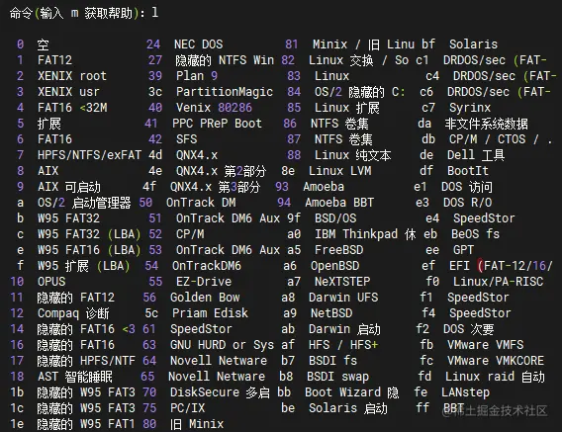Select the "FreeBSD" entry
Viewport: 562px width, 432px height.
point(338,250)
